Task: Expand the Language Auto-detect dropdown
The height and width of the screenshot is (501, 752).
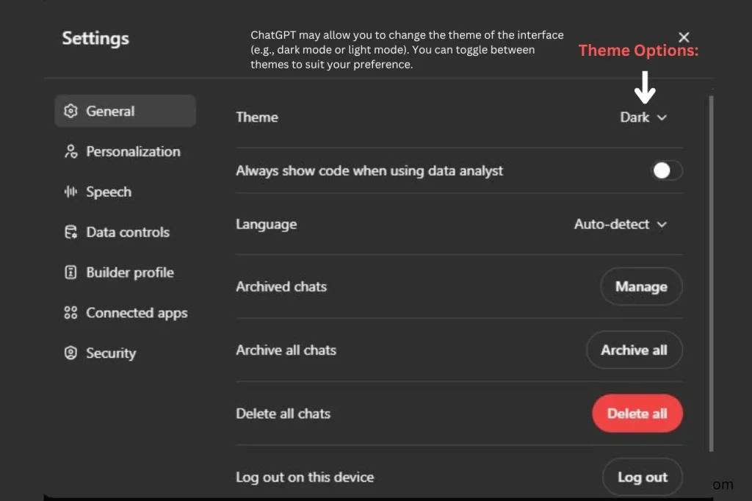Action: 620,225
